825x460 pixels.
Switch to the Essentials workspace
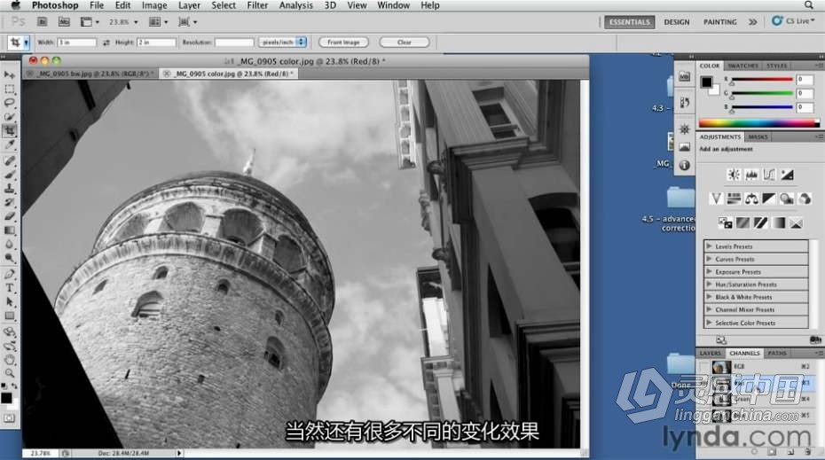pos(629,22)
